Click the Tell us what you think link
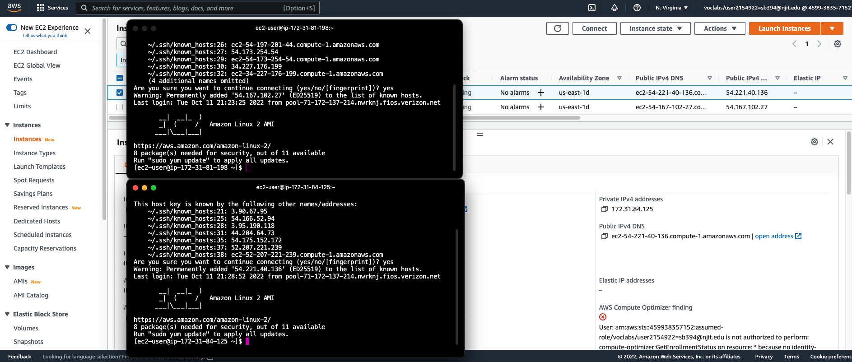This screenshot has width=852, height=362. point(44,36)
